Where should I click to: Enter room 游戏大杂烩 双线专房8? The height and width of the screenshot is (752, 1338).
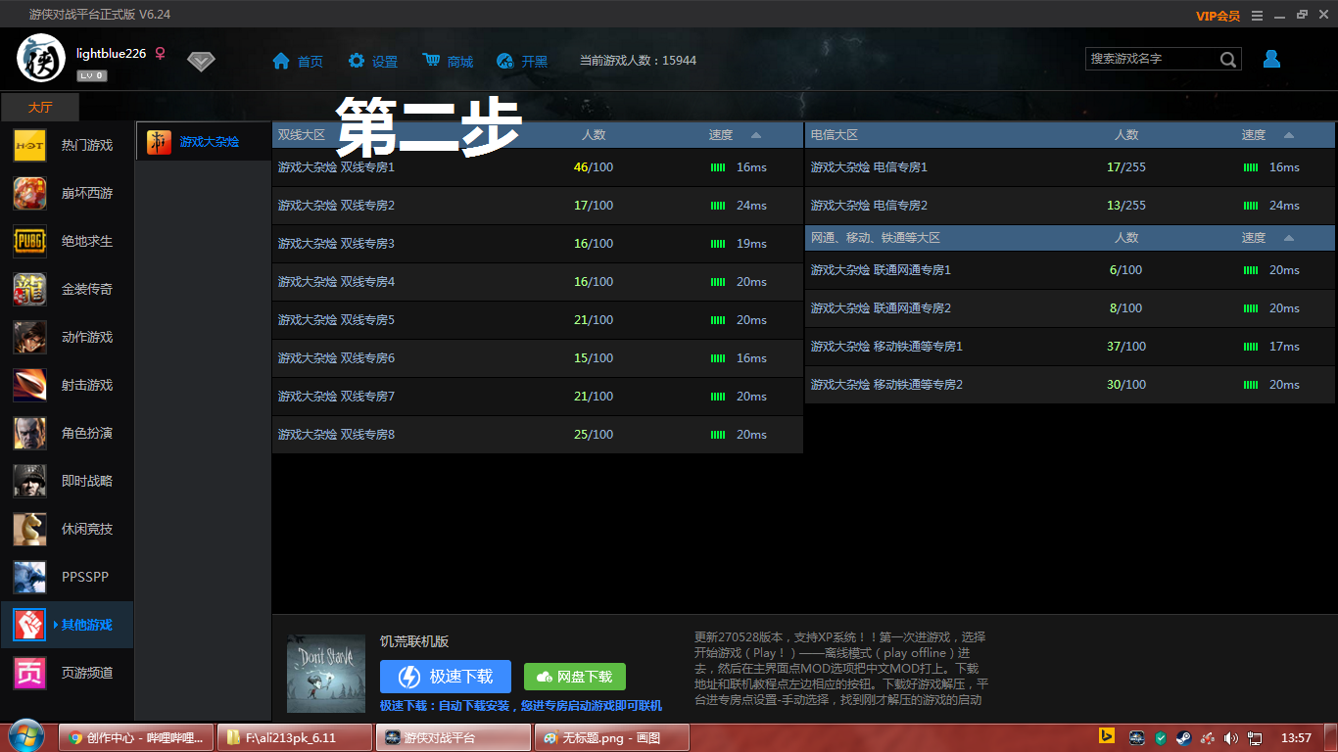pos(538,435)
